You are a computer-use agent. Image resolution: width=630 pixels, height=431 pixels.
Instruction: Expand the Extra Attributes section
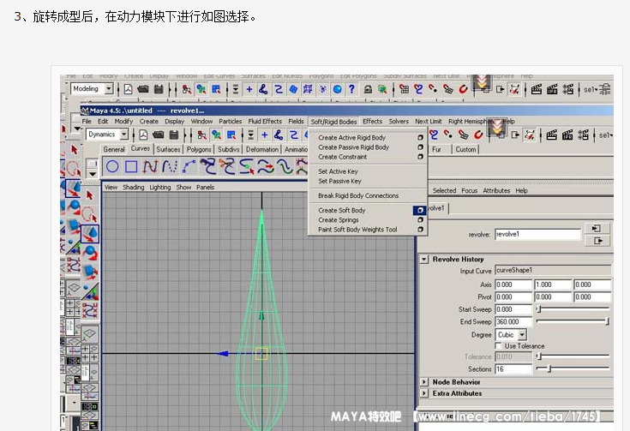(x=423, y=393)
